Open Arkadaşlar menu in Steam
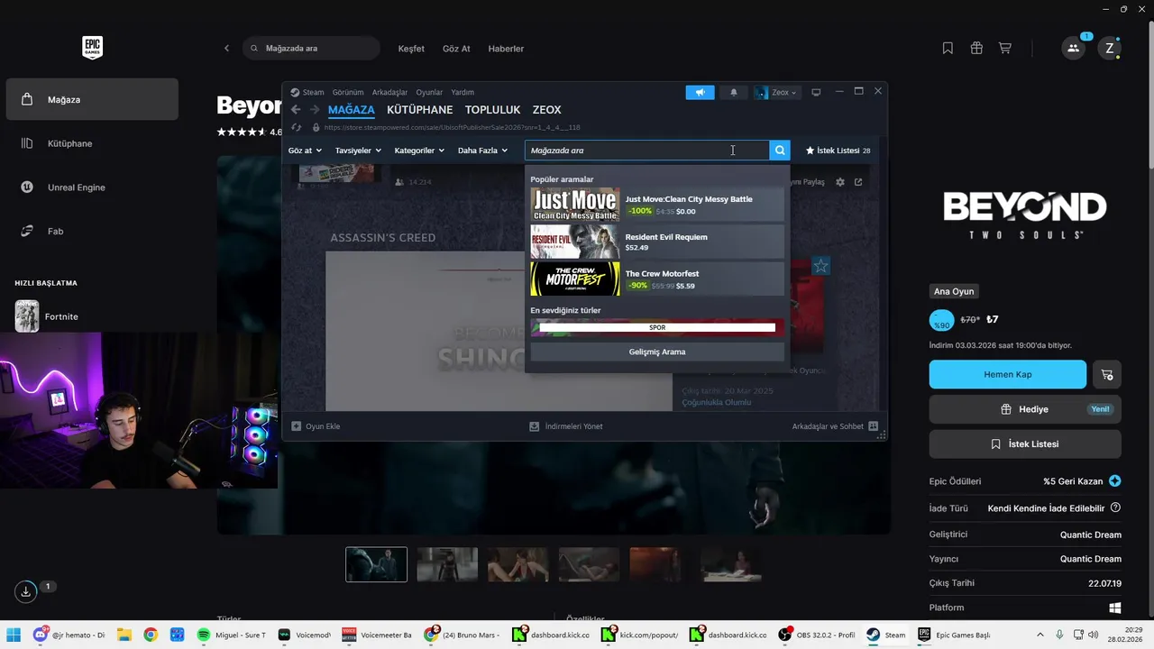The image size is (1154, 649). coord(389,92)
